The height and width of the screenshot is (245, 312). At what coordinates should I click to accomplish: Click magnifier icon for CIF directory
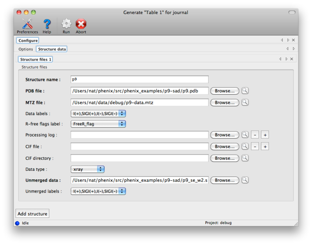(x=245, y=158)
